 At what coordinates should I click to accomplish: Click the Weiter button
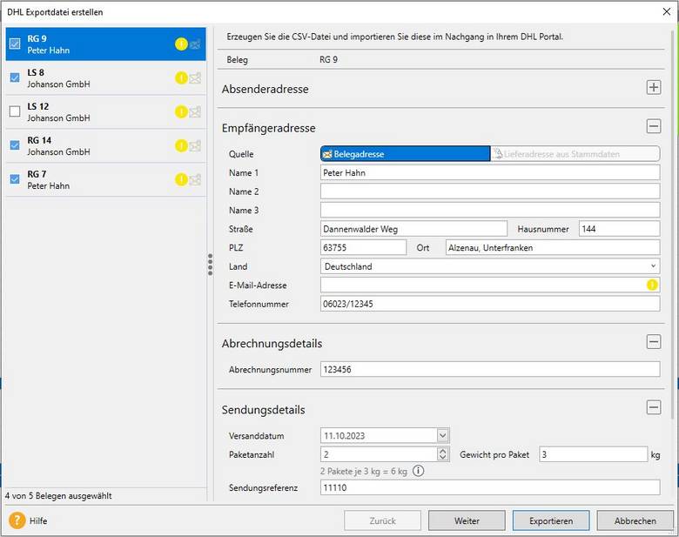[467, 520]
